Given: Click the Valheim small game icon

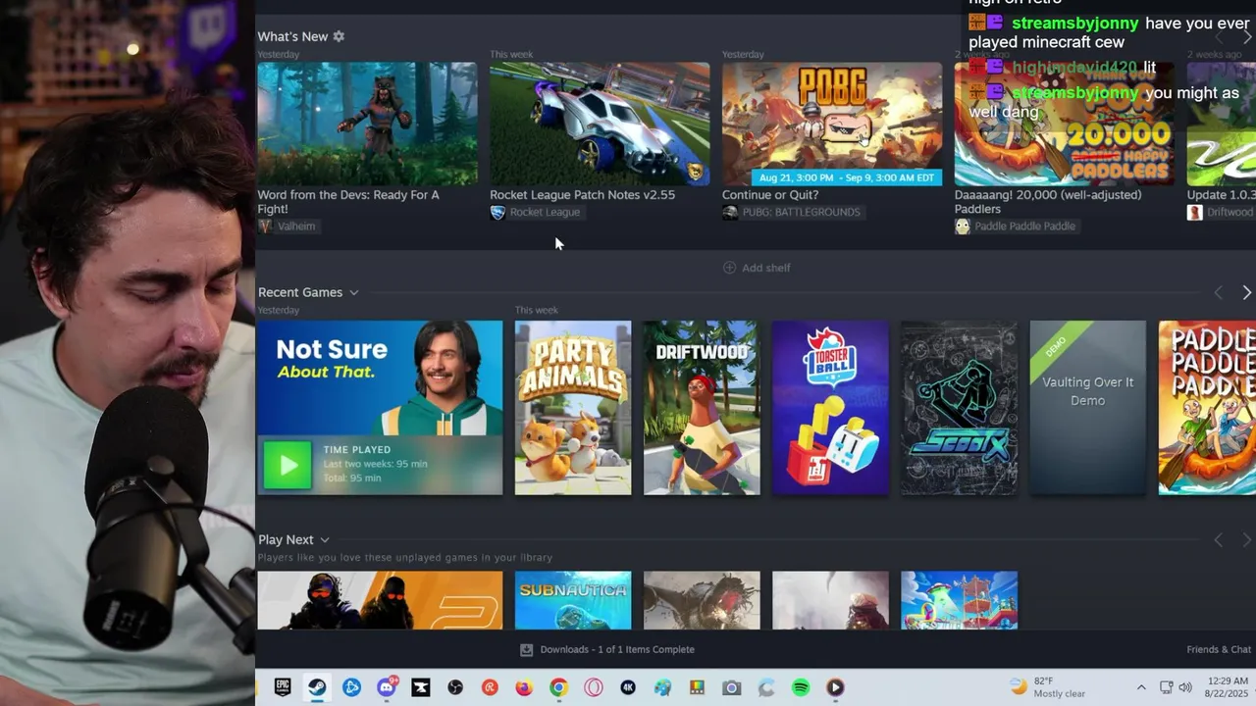Looking at the screenshot, I should 265,227.
